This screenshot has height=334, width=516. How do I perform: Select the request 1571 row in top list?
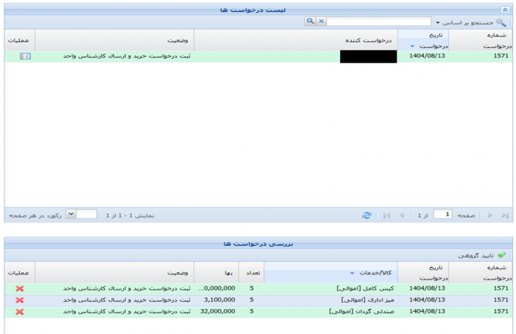[x=258, y=57]
